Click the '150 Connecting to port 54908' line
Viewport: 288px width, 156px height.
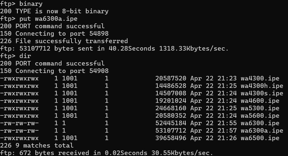(x=54, y=71)
